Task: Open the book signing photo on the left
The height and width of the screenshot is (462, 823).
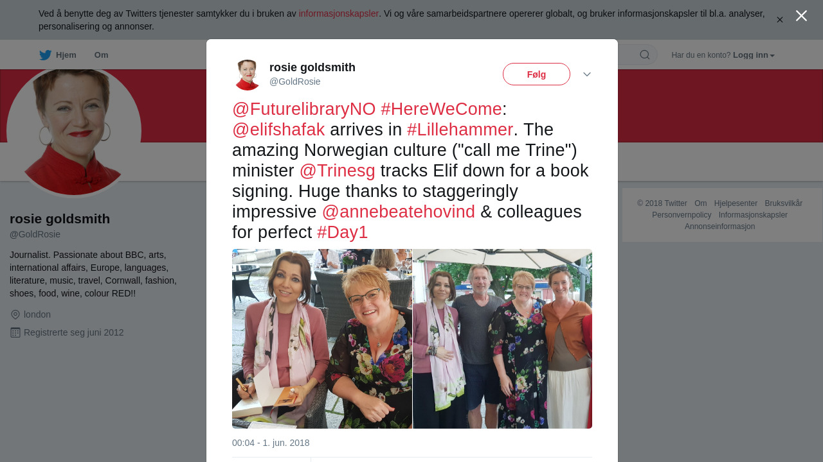Action: tap(321, 339)
